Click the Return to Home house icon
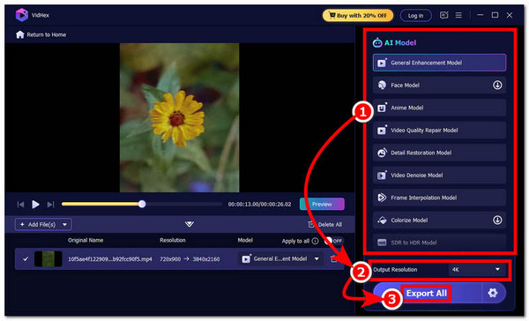This screenshot has width=529, height=321. (x=20, y=34)
